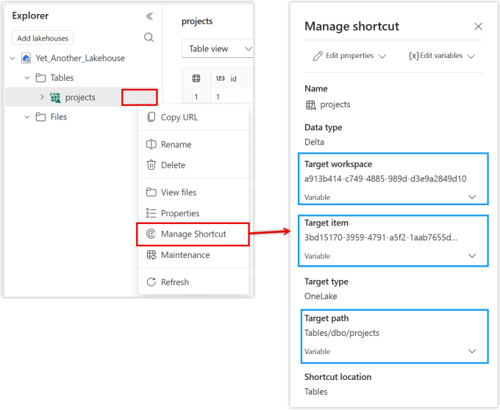Click the Properties list icon
500x410 pixels.
point(151,213)
